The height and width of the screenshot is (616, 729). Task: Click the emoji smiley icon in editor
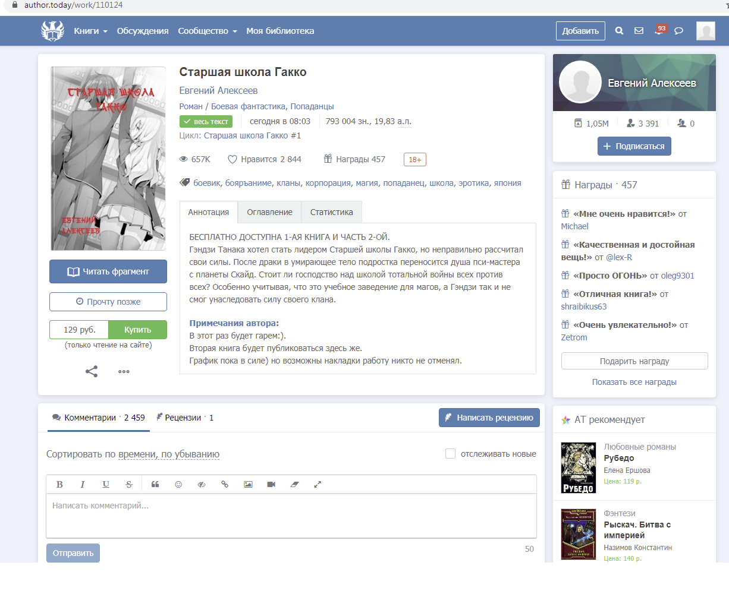[178, 485]
